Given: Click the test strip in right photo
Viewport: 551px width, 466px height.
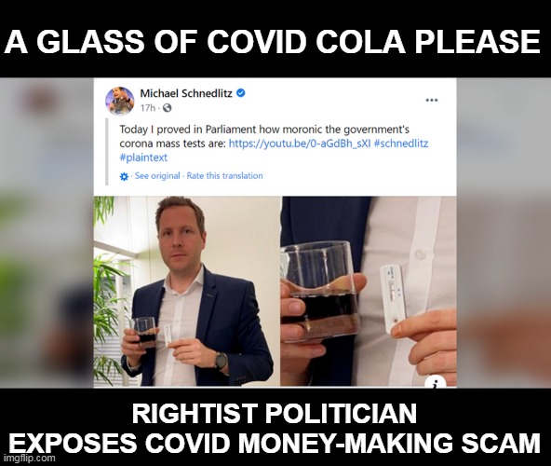Looking at the screenshot, I should tap(393, 299).
